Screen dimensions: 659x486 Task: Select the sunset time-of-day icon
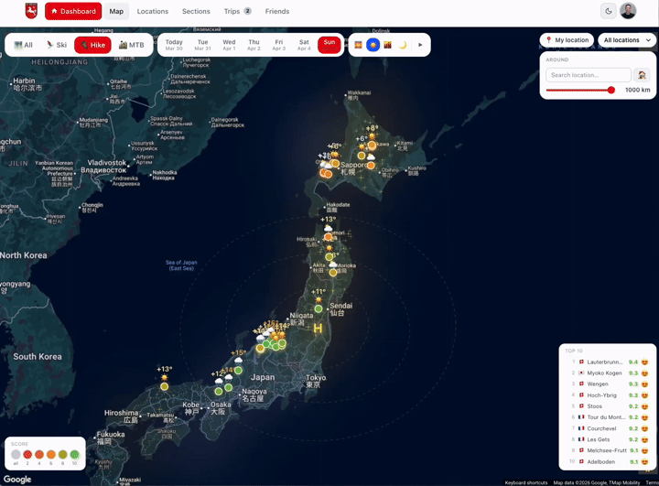(x=388, y=45)
